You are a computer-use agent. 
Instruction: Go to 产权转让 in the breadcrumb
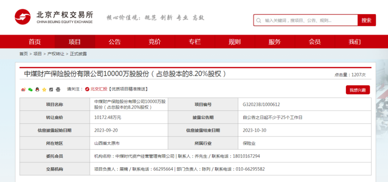point(56,53)
